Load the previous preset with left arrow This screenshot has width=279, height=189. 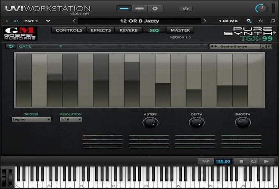74,21
